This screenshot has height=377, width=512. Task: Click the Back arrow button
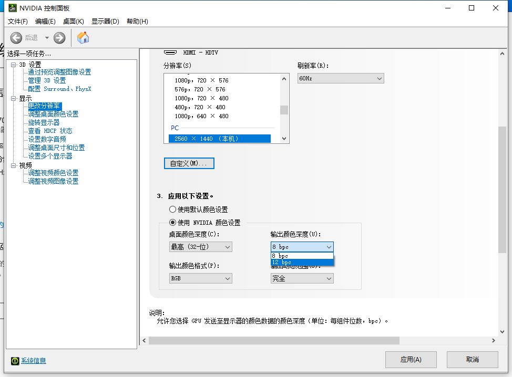[x=16, y=38]
